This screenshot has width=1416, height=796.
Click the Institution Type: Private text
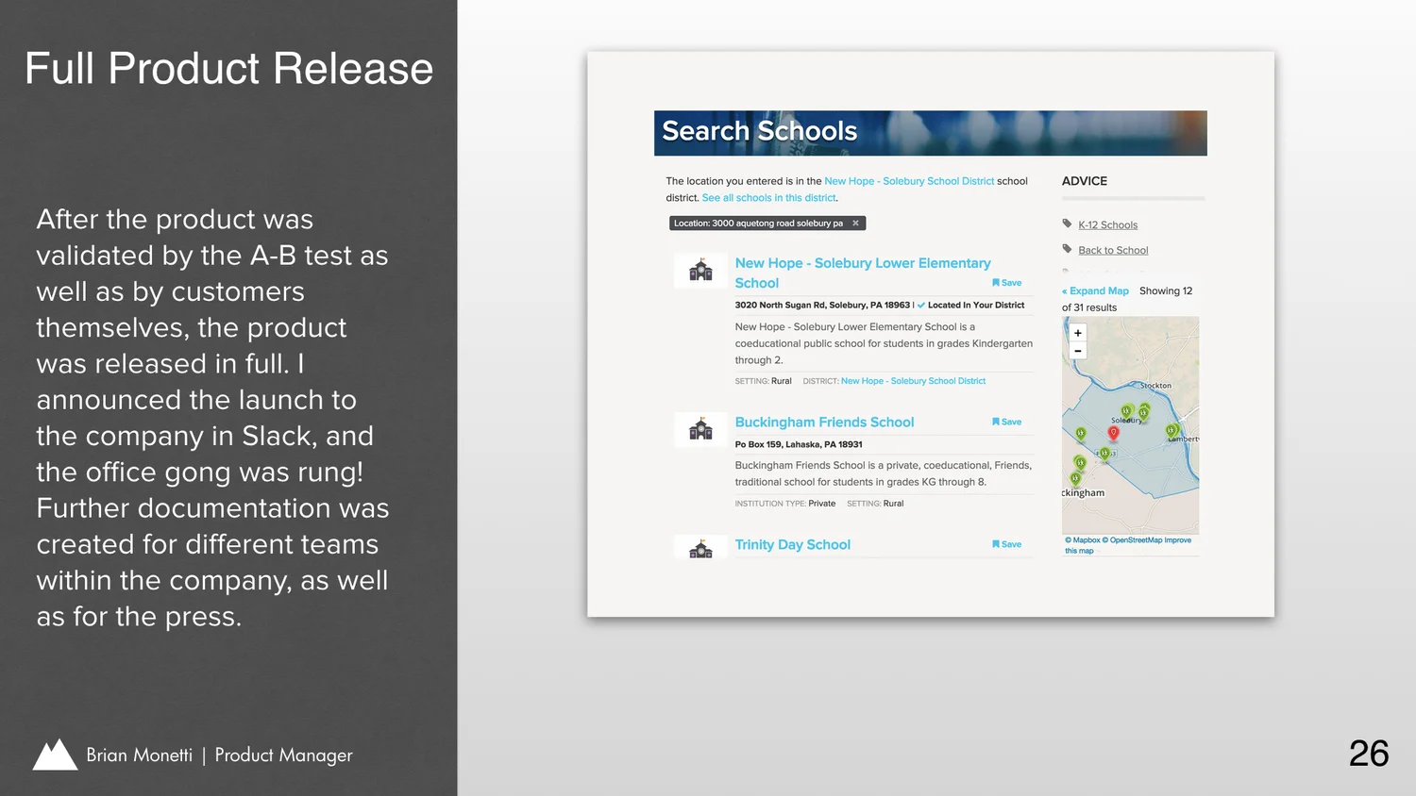click(x=785, y=504)
